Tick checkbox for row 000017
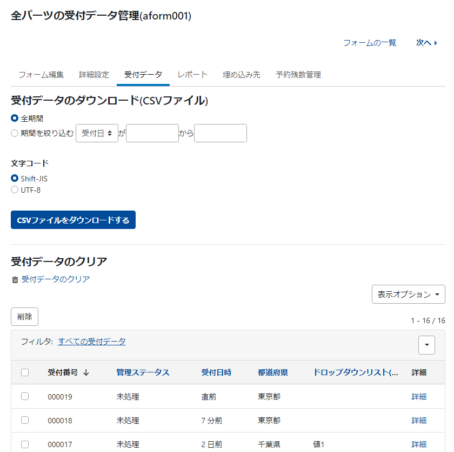The image size is (454, 452). tap(25, 444)
